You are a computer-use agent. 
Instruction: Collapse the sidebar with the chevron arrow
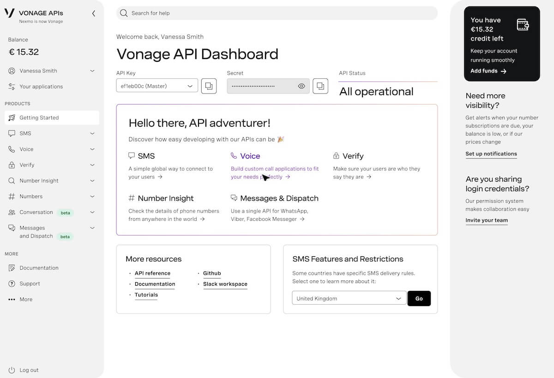coord(94,13)
